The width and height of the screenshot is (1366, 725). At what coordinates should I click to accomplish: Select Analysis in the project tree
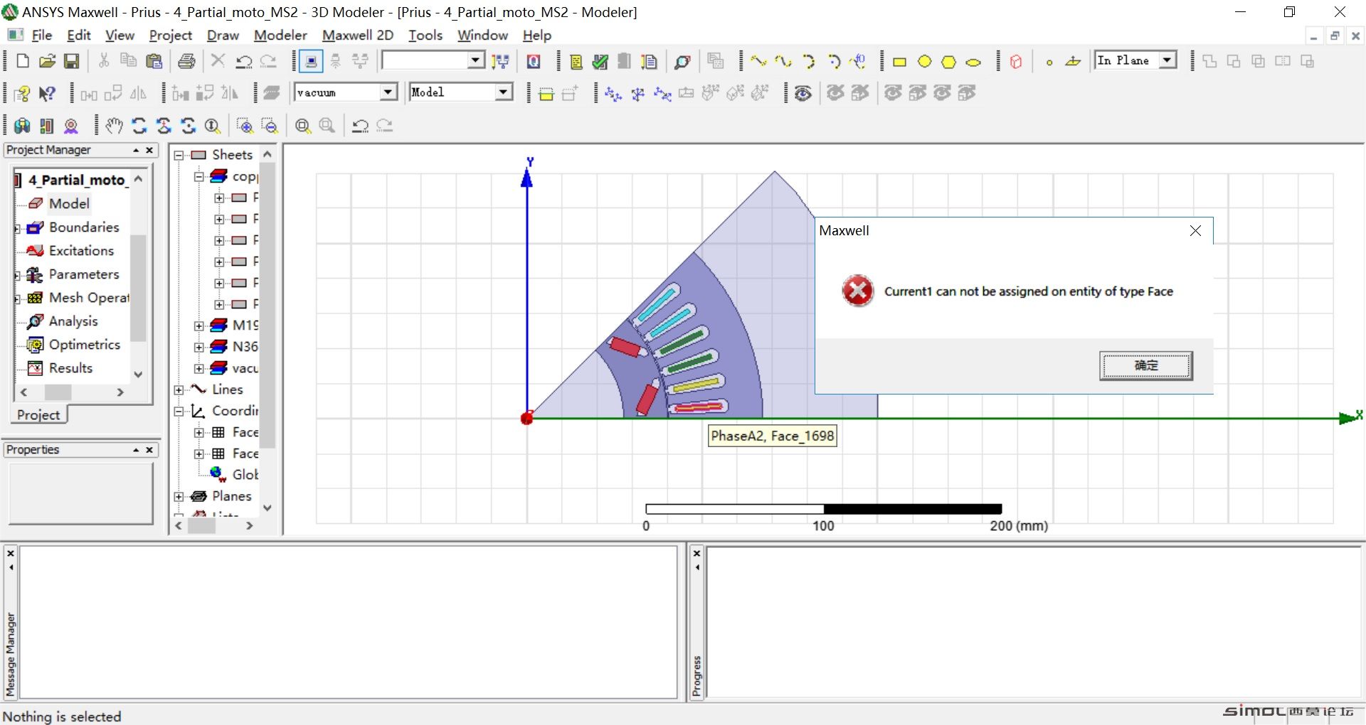pos(73,321)
